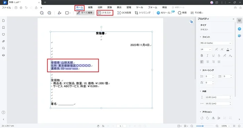Align text center
Image resolution: width=243 pixels, height=128 pixels.
pos(208,62)
